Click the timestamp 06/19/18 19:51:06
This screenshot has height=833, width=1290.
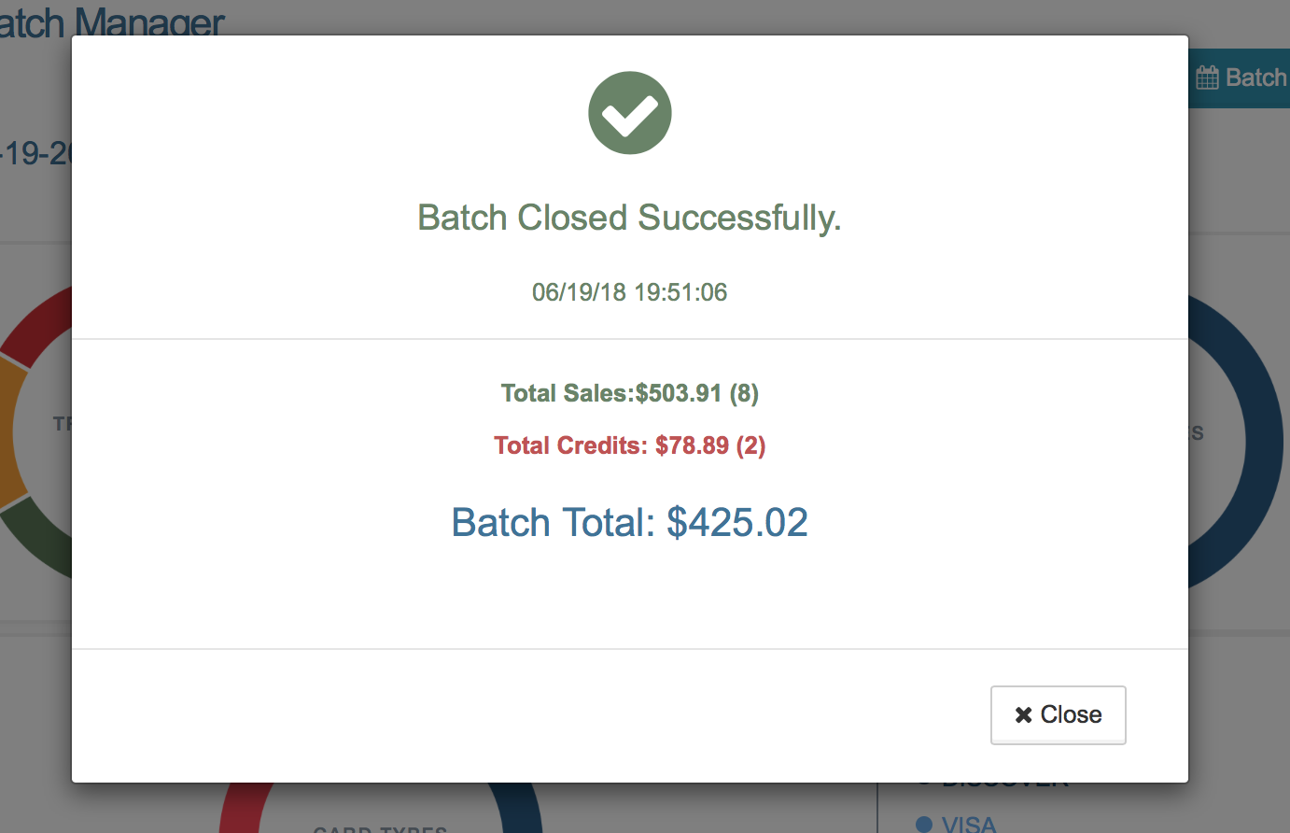point(629,292)
